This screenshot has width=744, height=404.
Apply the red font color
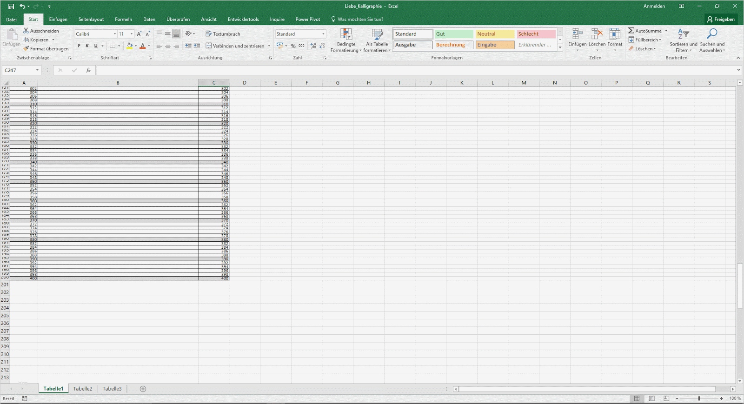(x=143, y=46)
